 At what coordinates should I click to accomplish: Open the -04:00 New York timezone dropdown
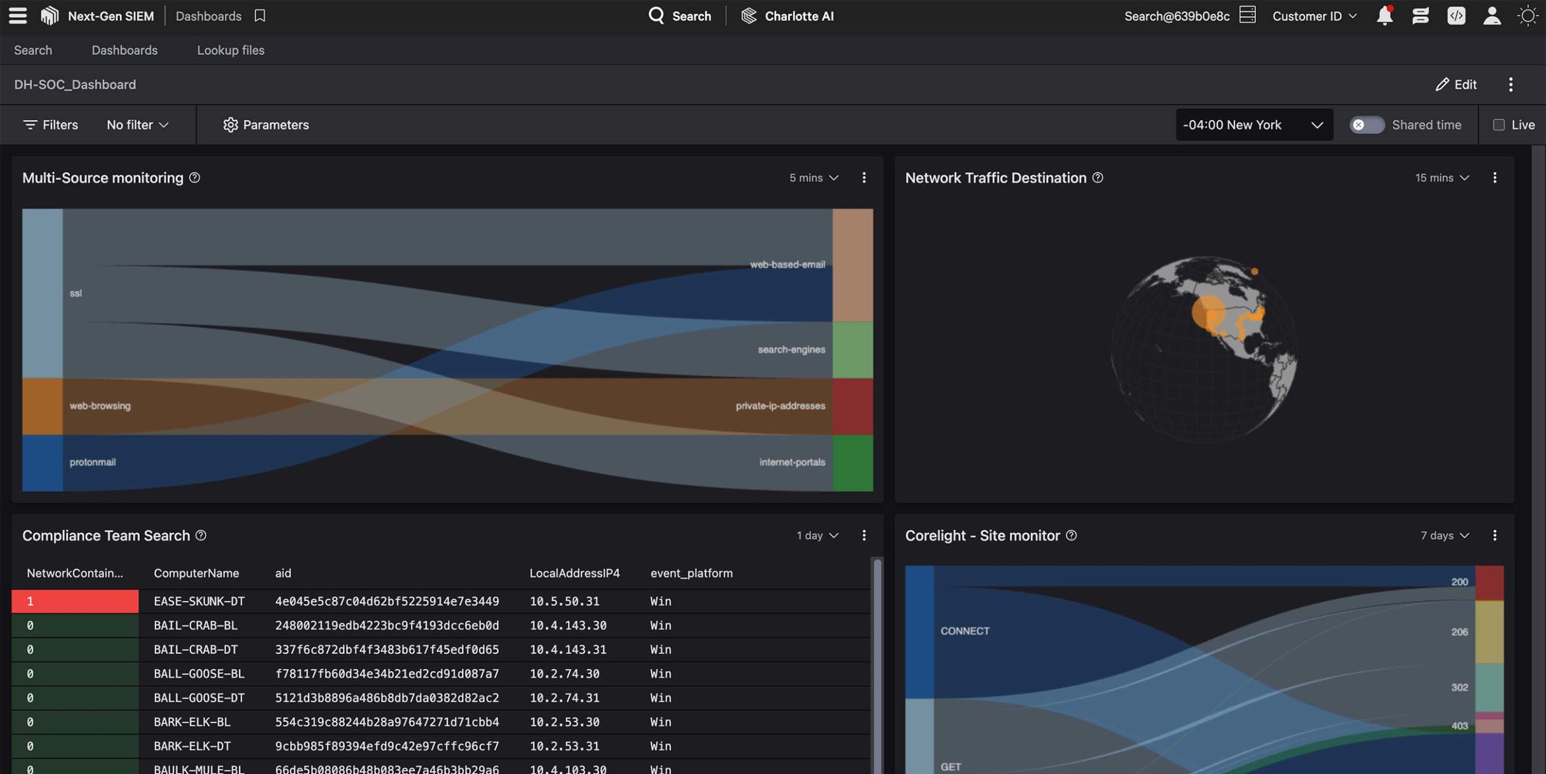coord(1254,125)
